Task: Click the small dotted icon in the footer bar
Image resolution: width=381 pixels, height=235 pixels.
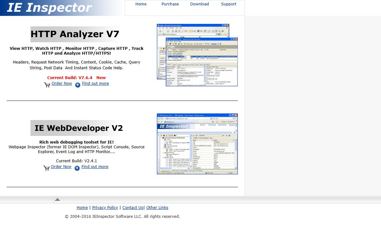Action: [57, 200]
